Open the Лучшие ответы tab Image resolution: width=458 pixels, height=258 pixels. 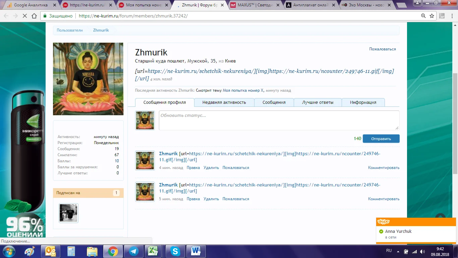tap(318, 102)
